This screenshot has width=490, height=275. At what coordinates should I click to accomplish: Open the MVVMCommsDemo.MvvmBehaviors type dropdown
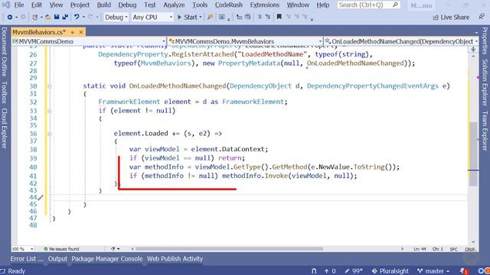coord(245,41)
